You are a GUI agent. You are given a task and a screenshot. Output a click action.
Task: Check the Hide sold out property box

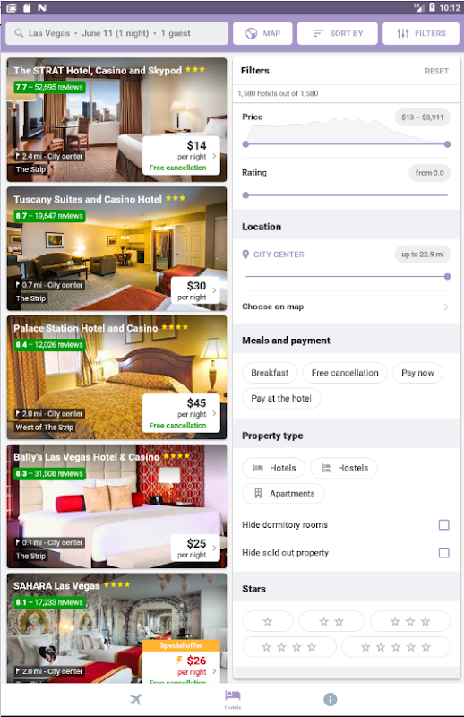click(x=444, y=552)
